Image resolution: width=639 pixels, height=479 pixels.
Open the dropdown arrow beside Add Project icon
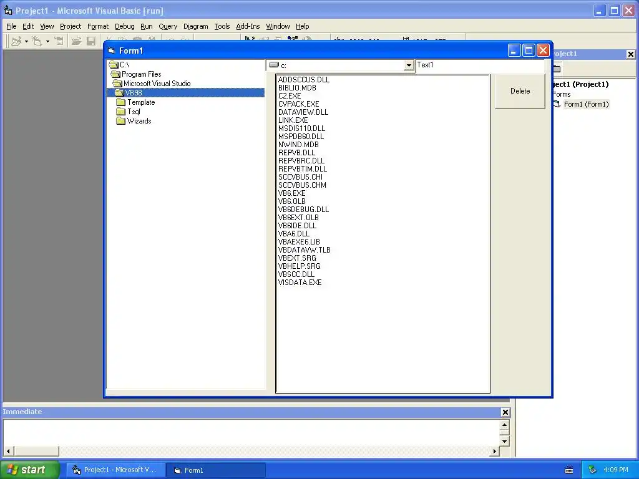(x=26, y=41)
